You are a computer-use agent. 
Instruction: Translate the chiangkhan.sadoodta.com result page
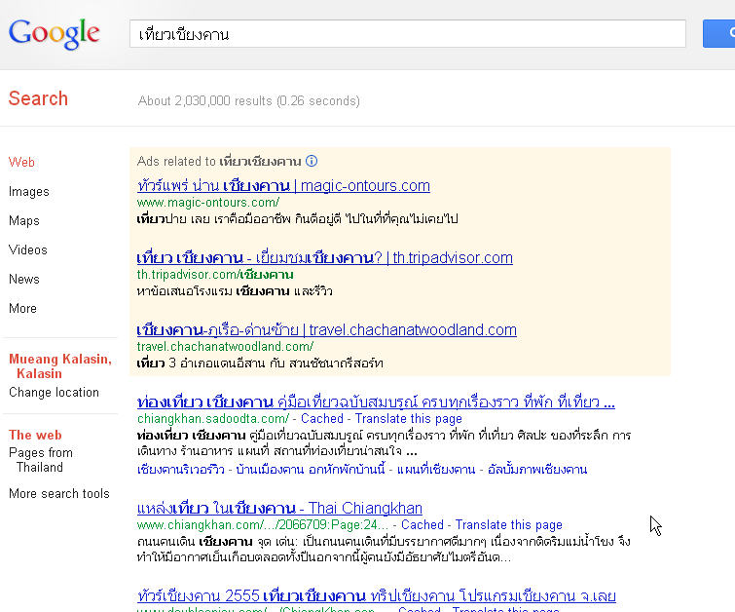click(408, 419)
